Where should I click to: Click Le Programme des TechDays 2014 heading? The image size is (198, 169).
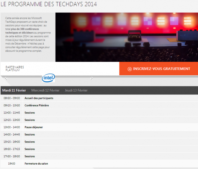tap(49, 4)
